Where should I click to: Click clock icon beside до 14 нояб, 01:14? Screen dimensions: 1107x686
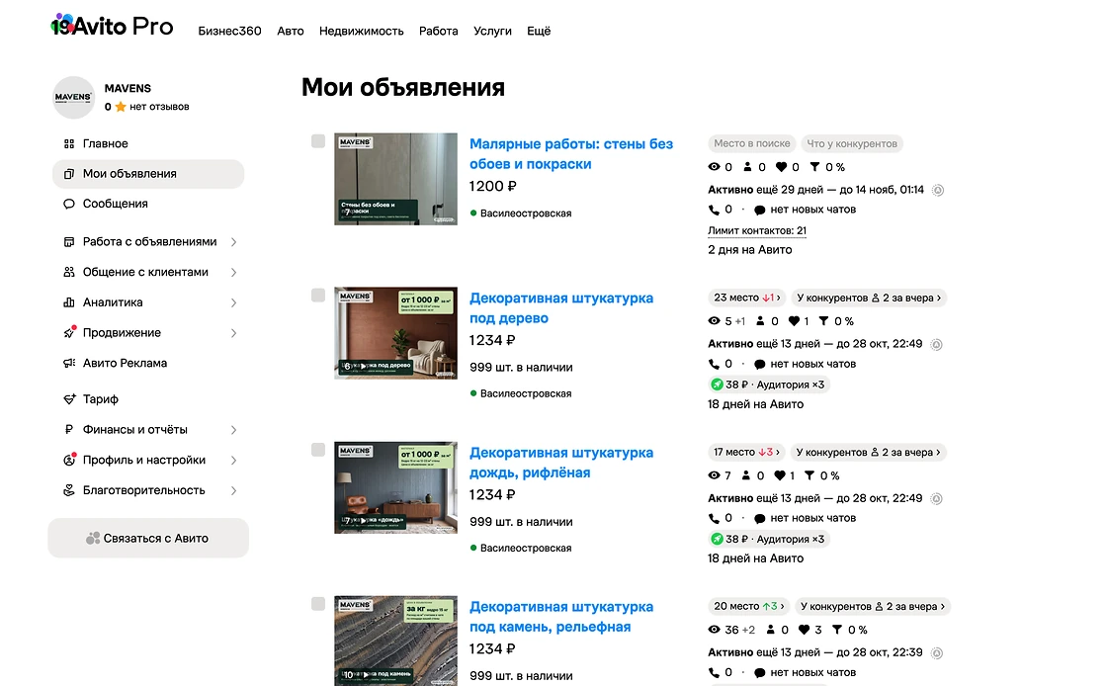pos(938,190)
